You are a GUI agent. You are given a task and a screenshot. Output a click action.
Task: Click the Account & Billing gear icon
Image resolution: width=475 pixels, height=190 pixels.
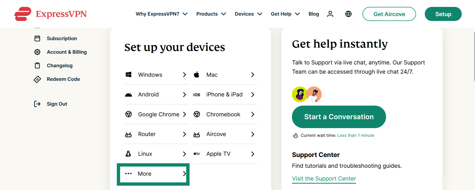[37, 52]
